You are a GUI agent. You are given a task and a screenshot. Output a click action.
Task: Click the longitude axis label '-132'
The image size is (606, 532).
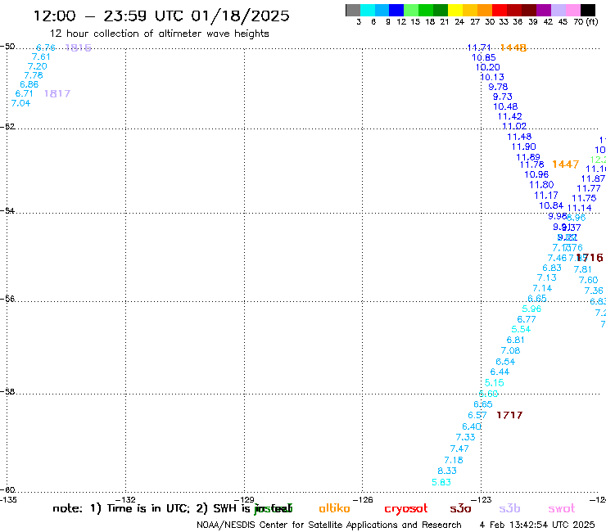[x=127, y=500]
